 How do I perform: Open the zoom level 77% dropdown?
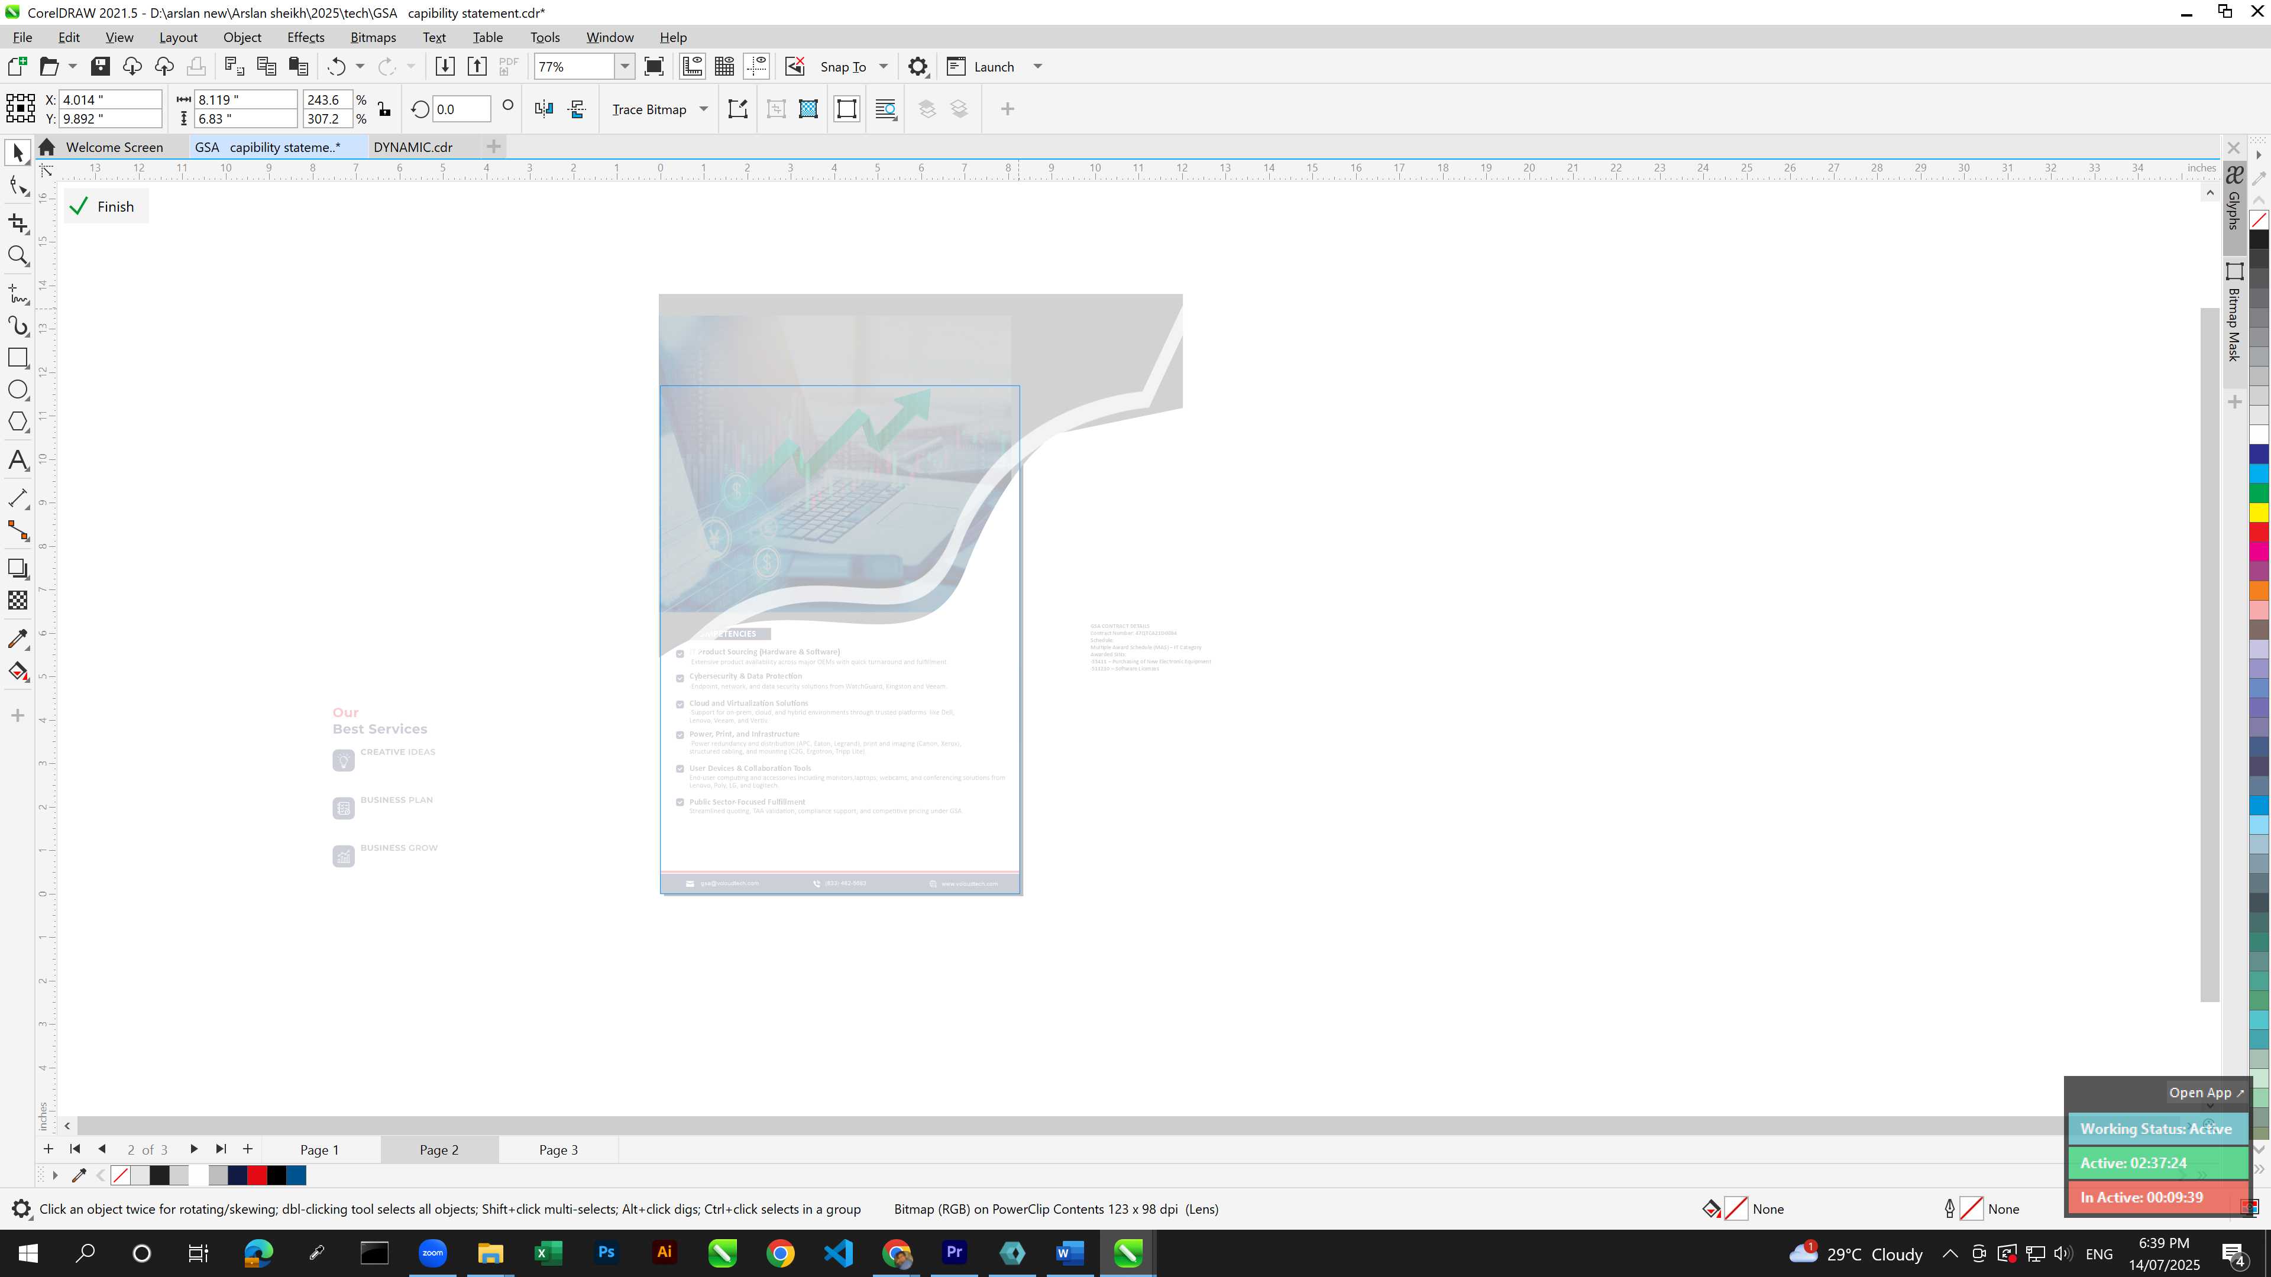pyautogui.click(x=625, y=66)
